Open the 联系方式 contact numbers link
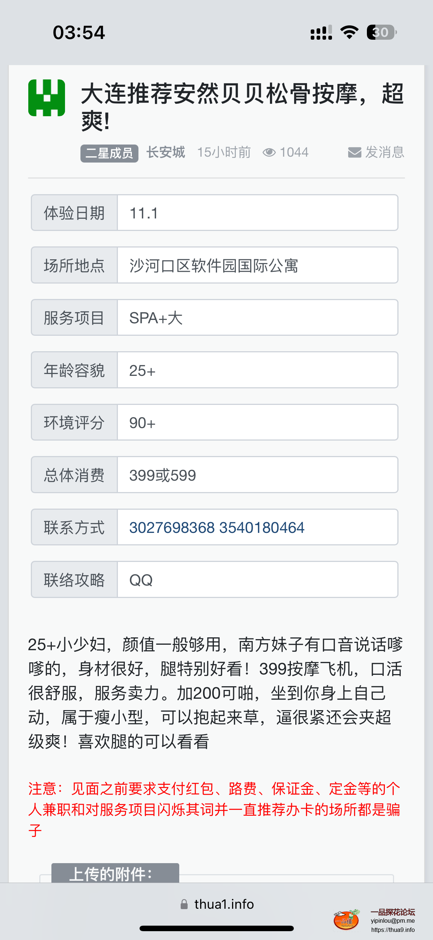433x940 pixels. click(217, 527)
